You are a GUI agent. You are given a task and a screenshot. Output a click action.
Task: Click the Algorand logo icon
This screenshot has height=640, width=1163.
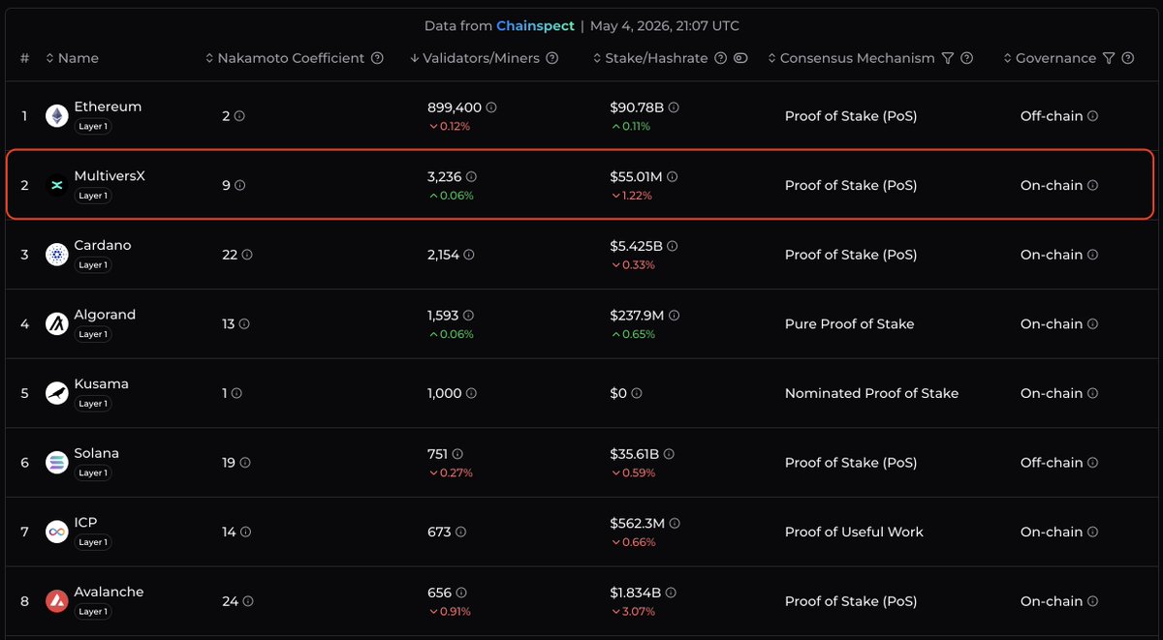coord(57,323)
